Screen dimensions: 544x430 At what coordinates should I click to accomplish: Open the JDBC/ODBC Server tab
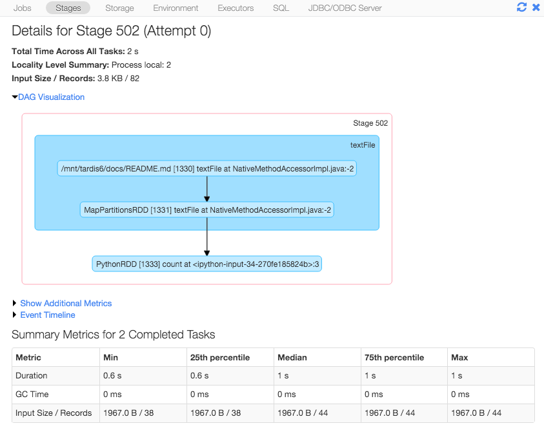345,8
